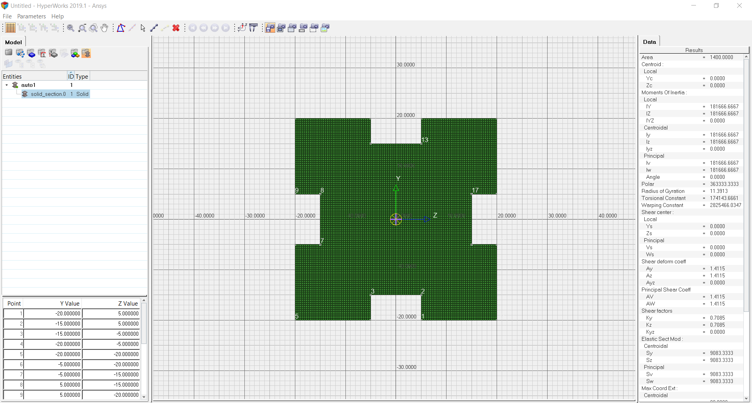Click Z Value field of point 5
Image resolution: width=752 pixels, height=403 pixels.
tap(111, 354)
